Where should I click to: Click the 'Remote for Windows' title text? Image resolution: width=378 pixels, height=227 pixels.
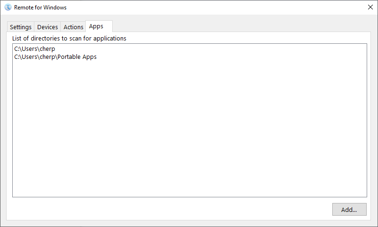coord(40,8)
